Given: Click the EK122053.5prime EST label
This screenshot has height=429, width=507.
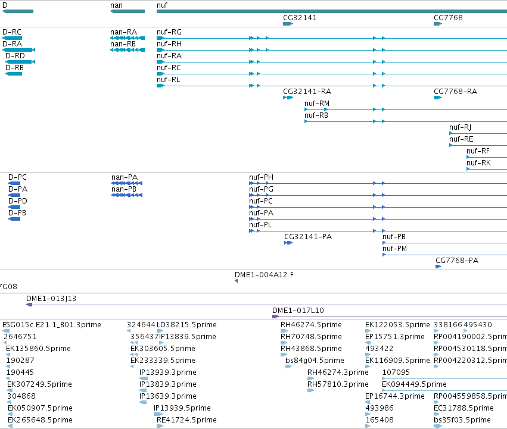Looking at the screenshot, I should (397, 325).
